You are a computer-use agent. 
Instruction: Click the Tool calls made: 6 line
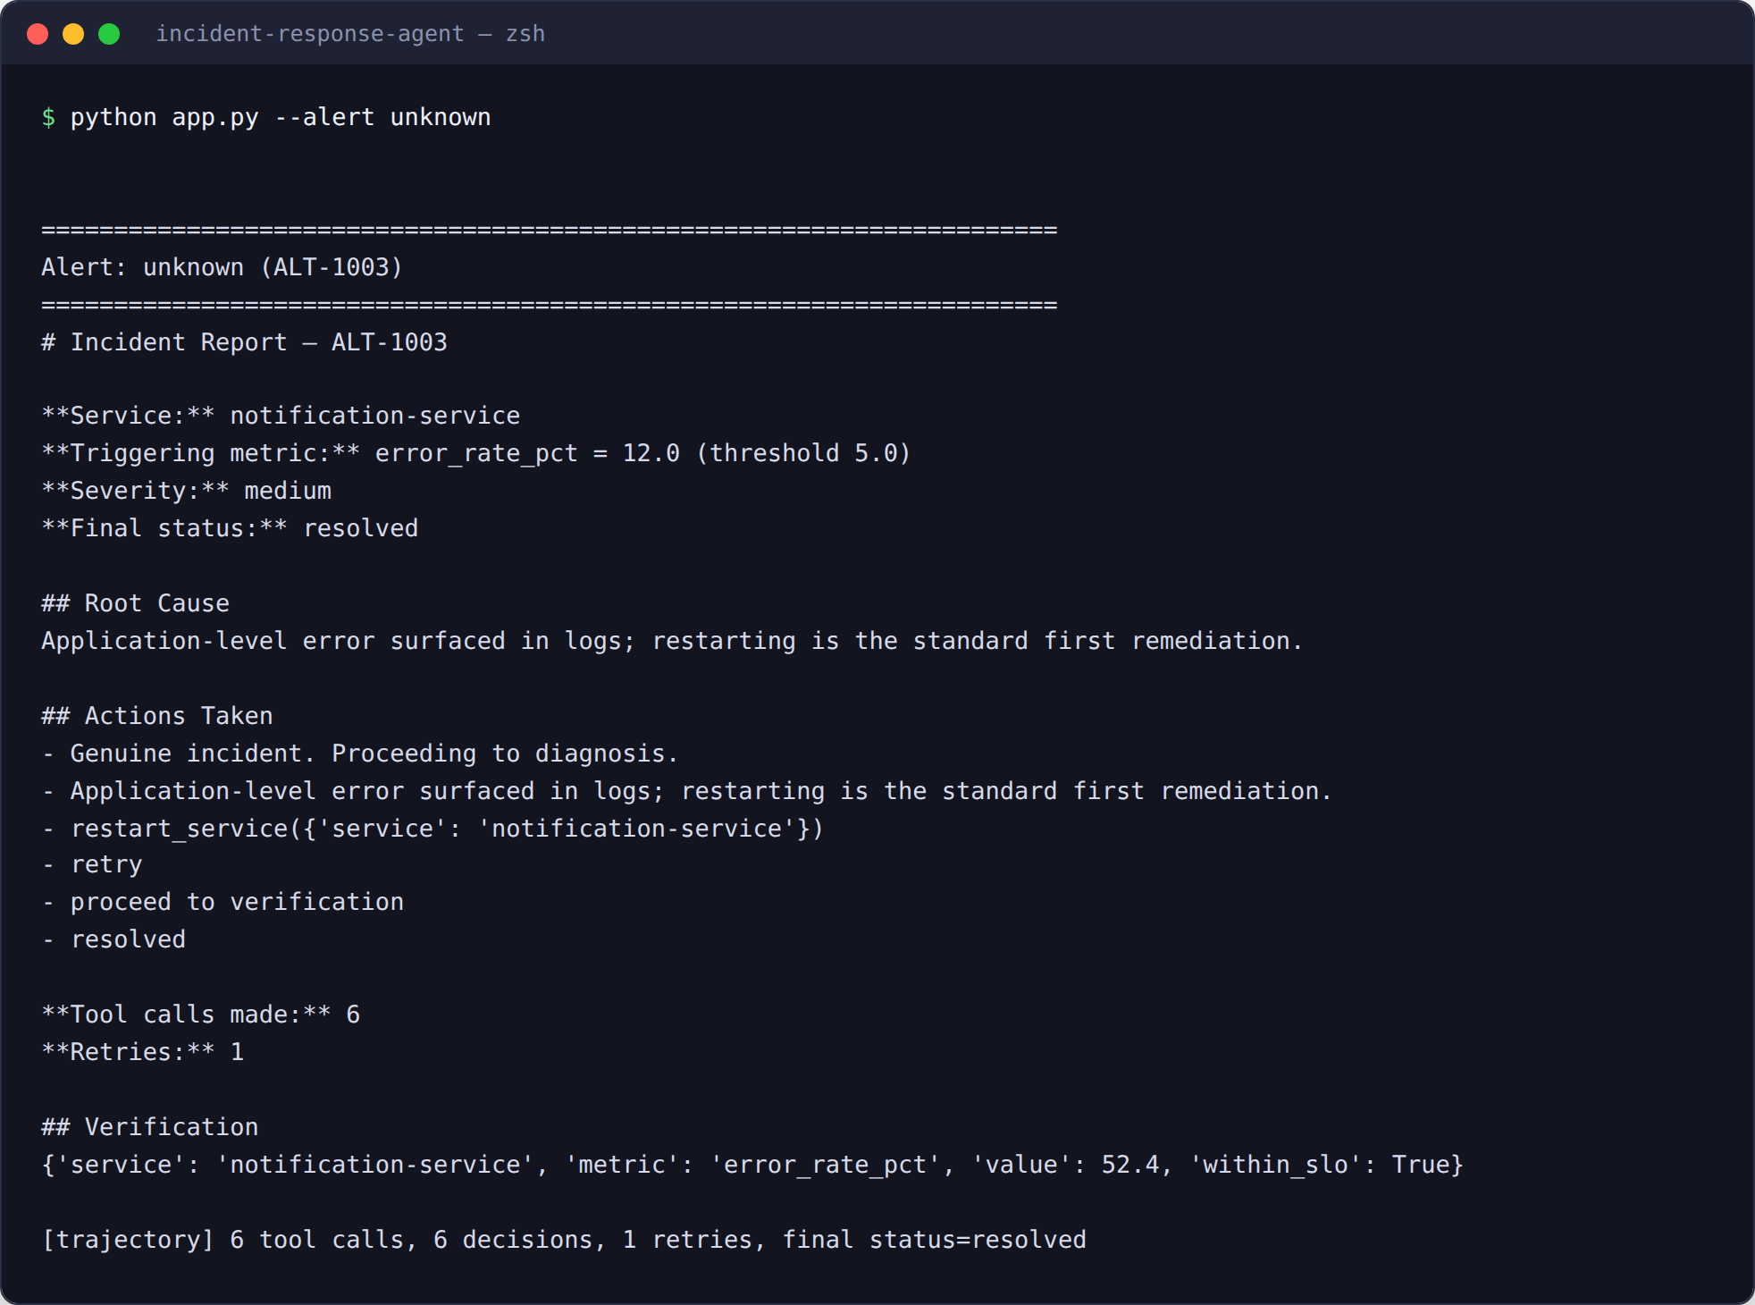point(201,1015)
